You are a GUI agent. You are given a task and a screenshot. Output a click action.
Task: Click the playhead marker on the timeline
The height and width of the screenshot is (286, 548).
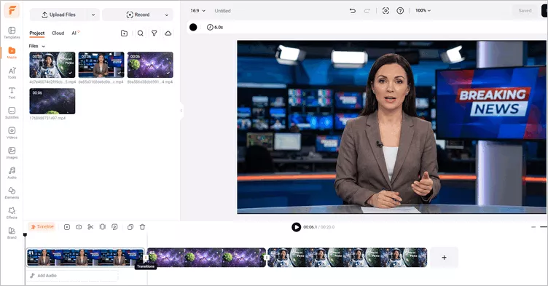click(x=25, y=235)
